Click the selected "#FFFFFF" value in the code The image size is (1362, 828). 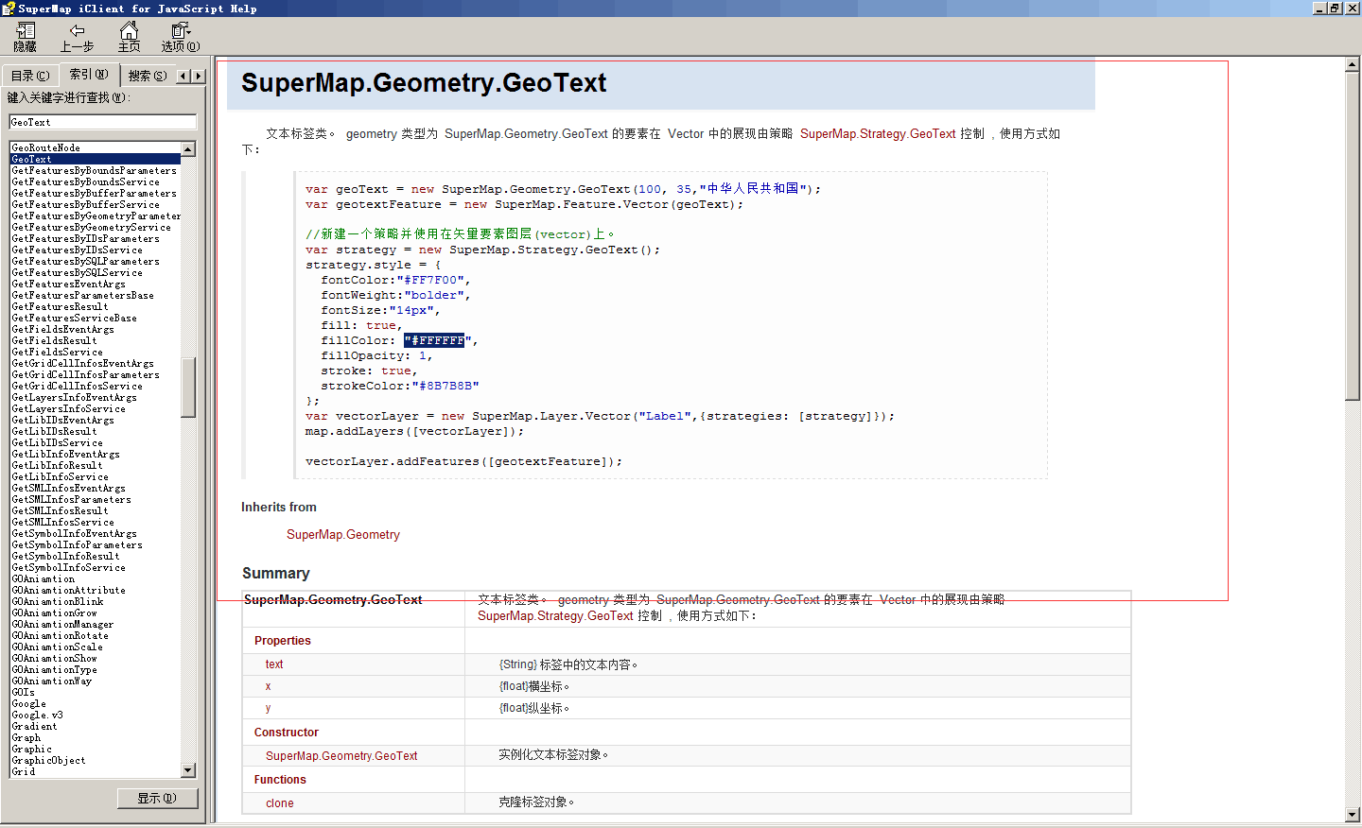[434, 340]
